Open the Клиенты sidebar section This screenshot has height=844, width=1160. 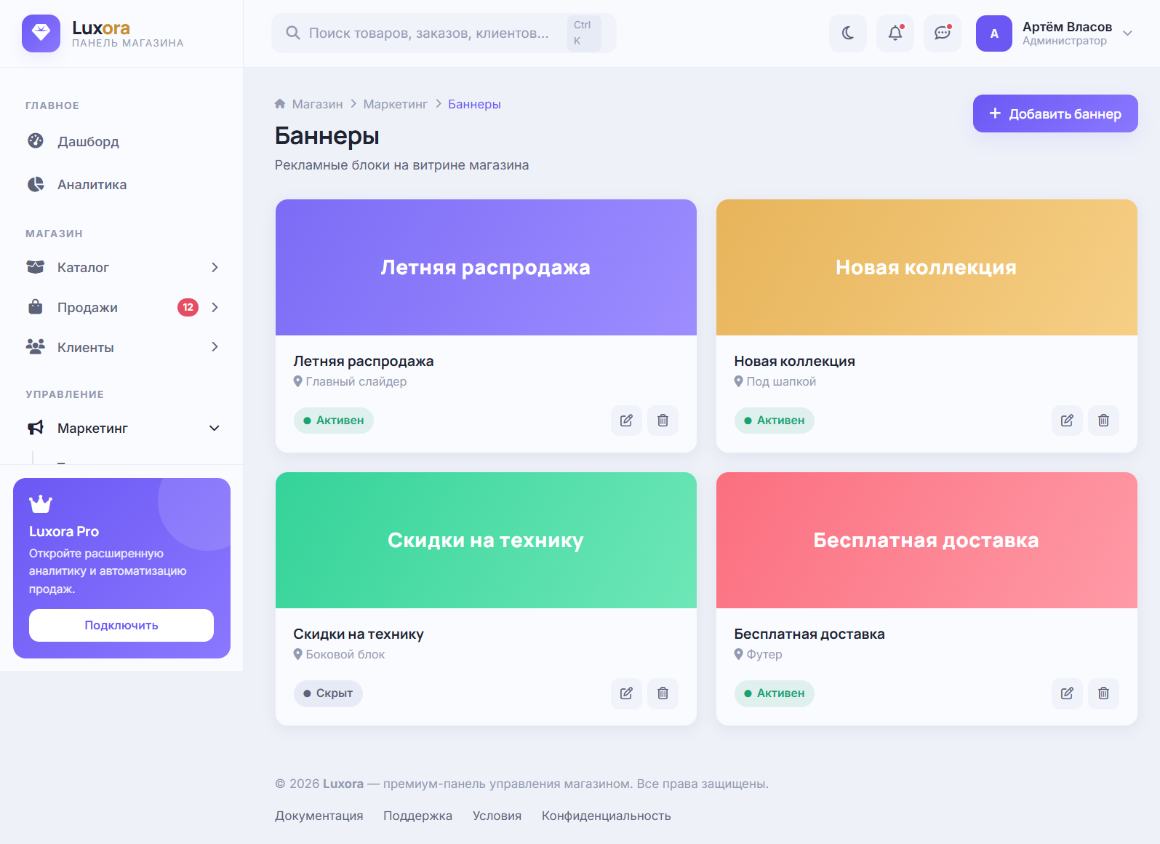coord(121,347)
